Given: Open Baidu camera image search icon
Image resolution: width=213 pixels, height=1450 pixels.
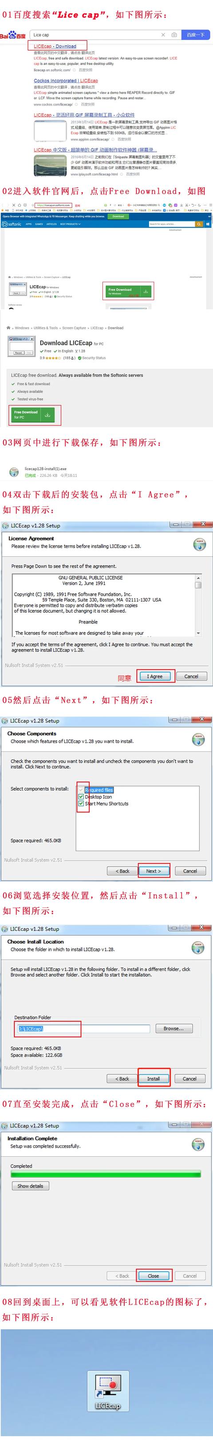Looking at the screenshot, I should tap(174, 35).
